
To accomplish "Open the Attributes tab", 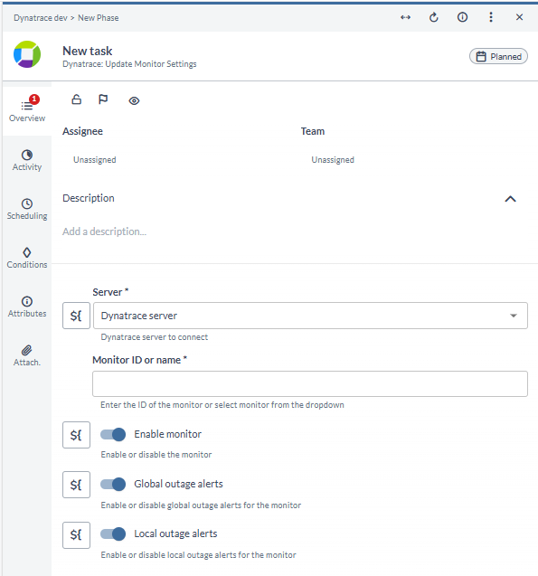I will pos(27,307).
